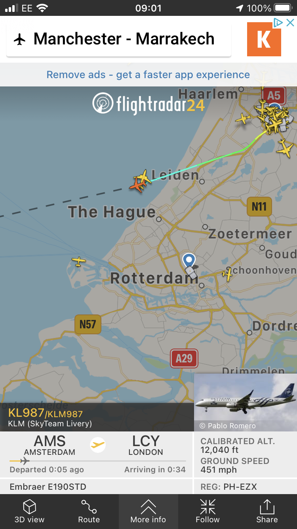Open the Manchester - Marrakech ad banner
297x529 pixels.
119,39
